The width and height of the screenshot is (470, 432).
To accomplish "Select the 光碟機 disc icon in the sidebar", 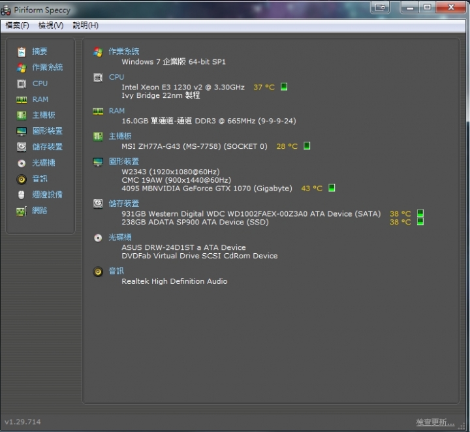I will point(22,163).
